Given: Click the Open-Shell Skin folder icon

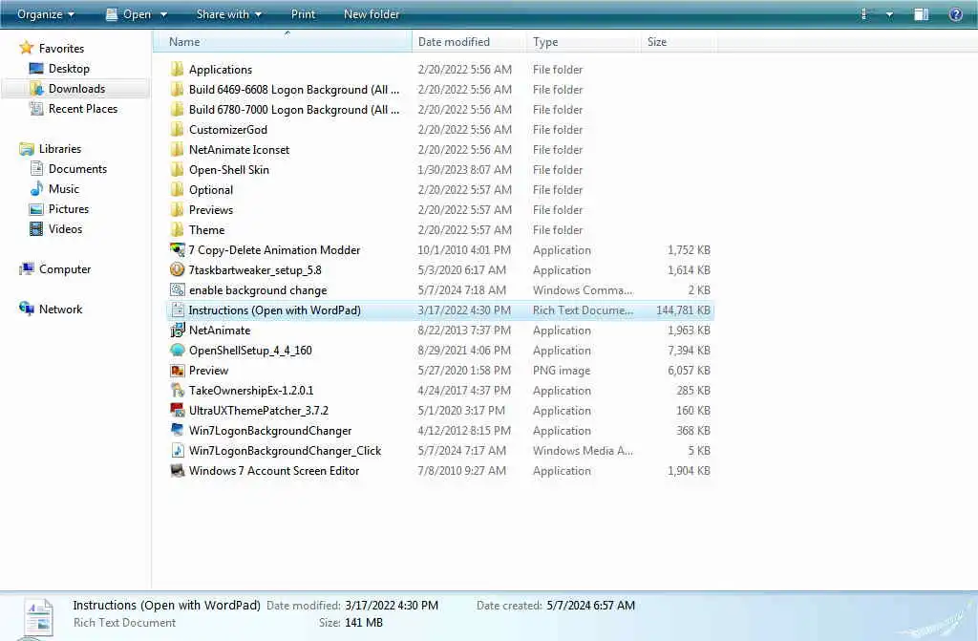Looking at the screenshot, I should pyautogui.click(x=177, y=169).
